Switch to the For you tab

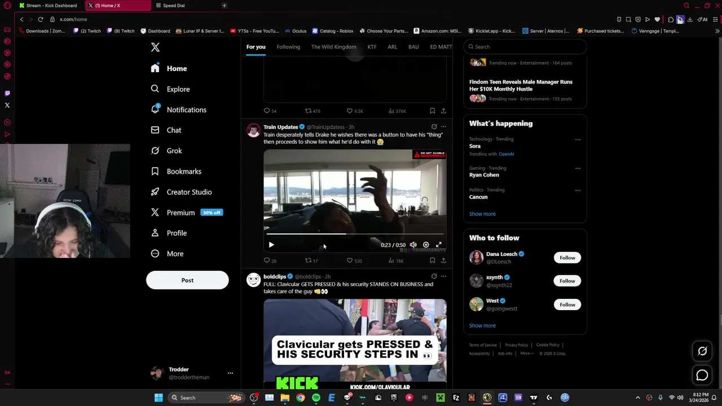[256, 47]
